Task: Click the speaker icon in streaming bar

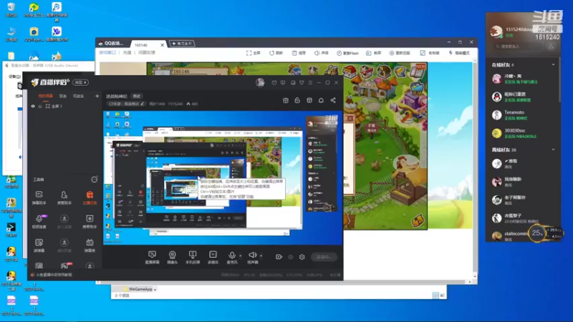Action: coord(252,255)
